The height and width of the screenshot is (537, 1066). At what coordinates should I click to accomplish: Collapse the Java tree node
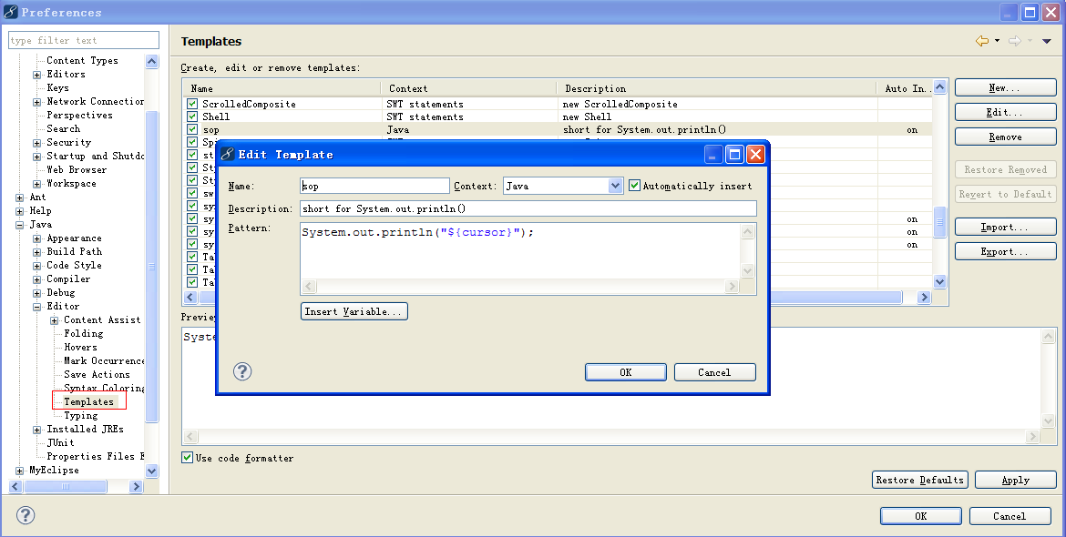pos(20,225)
